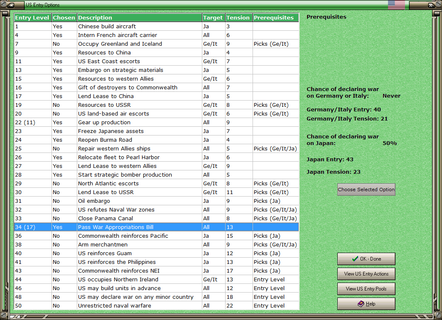Select the Lend Lease to China row
This screenshot has width=442, height=320.
click(x=157, y=96)
